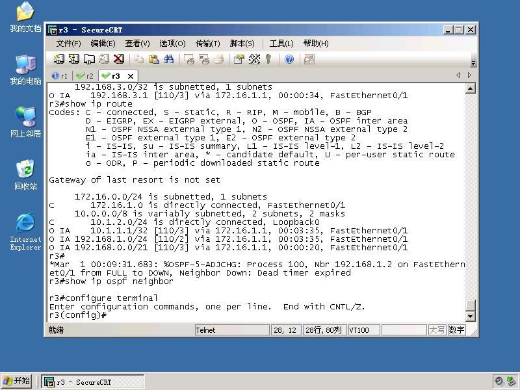This screenshot has height=390, width=520.
Task: Click the Disconnect red X icon
Action: [x=119, y=59]
